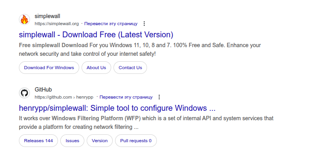Select the 'Contact Us' sitelink chip
This screenshot has width=335, height=154.
[x=130, y=68]
